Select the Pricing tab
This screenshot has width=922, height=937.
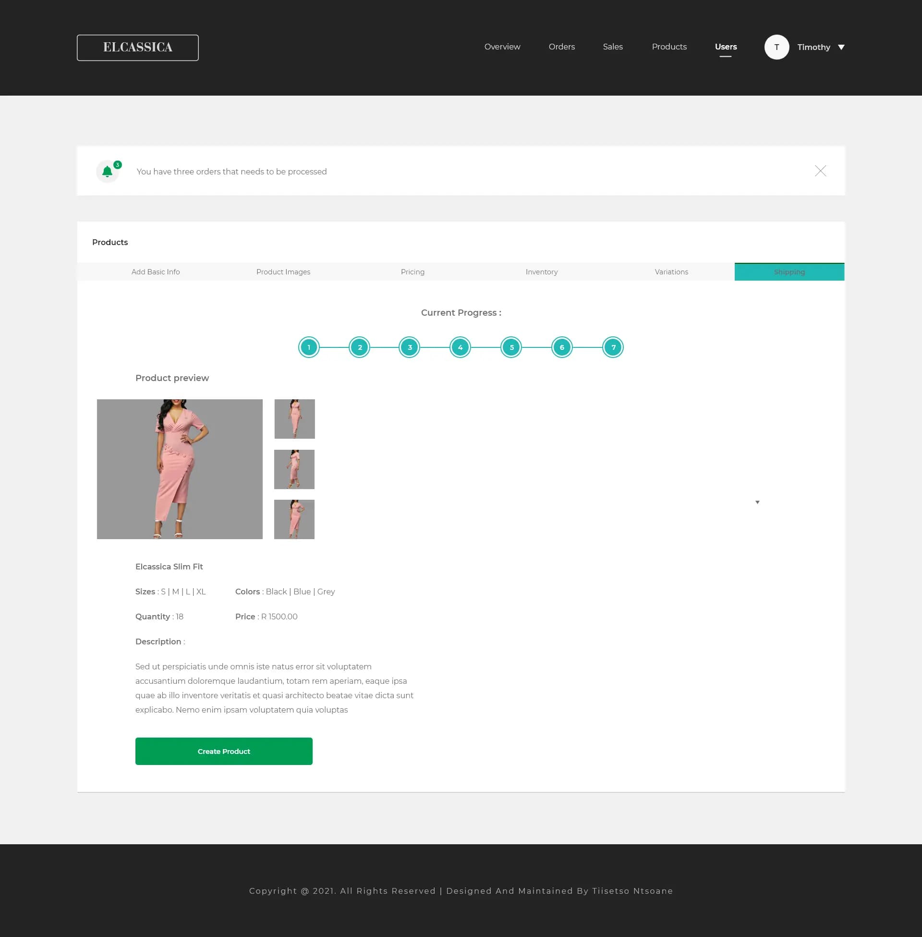tap(412, 271)
